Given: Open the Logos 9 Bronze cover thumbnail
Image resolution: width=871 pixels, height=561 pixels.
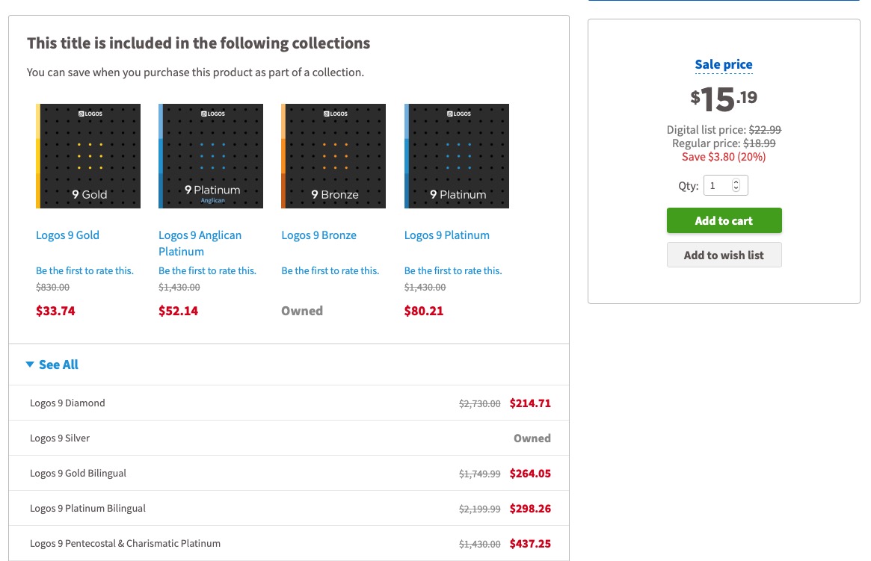Looking at the screenshot, I should pos(333,156).
